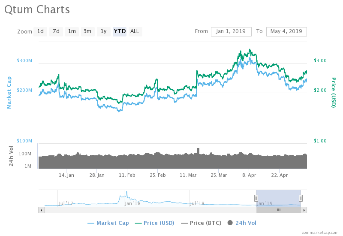Click the Jan '18 navigator label
This screenshot has height=236, width=343.
click(x=132, y=203)
